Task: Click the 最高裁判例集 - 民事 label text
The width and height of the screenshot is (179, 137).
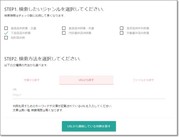Action: click(23, 28)
